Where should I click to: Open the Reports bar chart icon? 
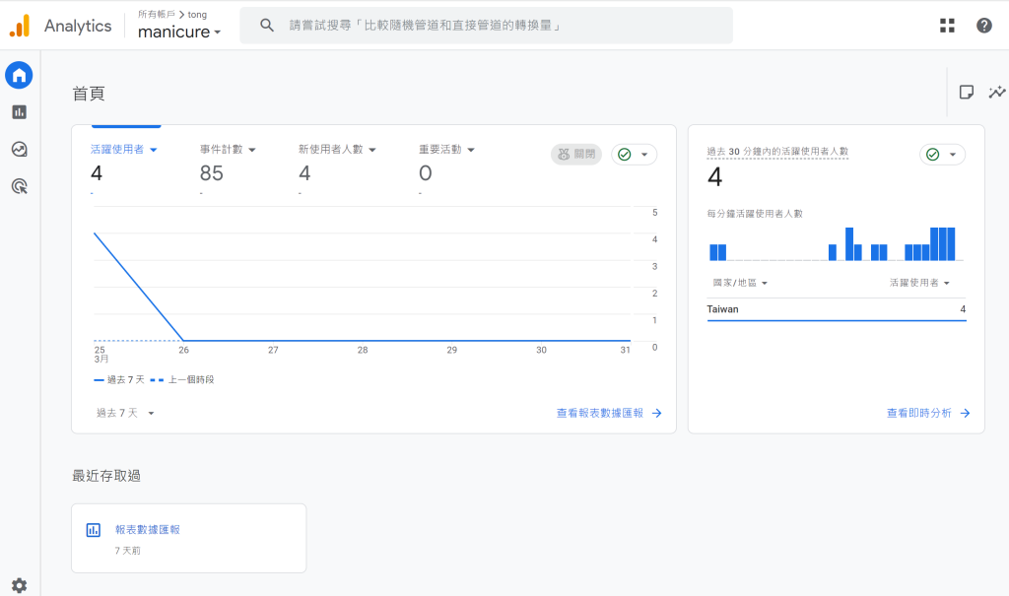point(19,112)
